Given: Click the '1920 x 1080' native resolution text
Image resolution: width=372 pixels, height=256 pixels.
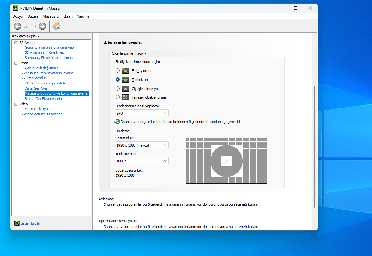Looking at the screenshot, I should (125, 175).
